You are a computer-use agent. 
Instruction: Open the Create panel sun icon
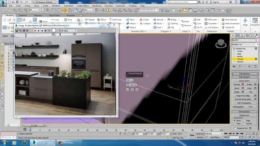click(233, 36)
